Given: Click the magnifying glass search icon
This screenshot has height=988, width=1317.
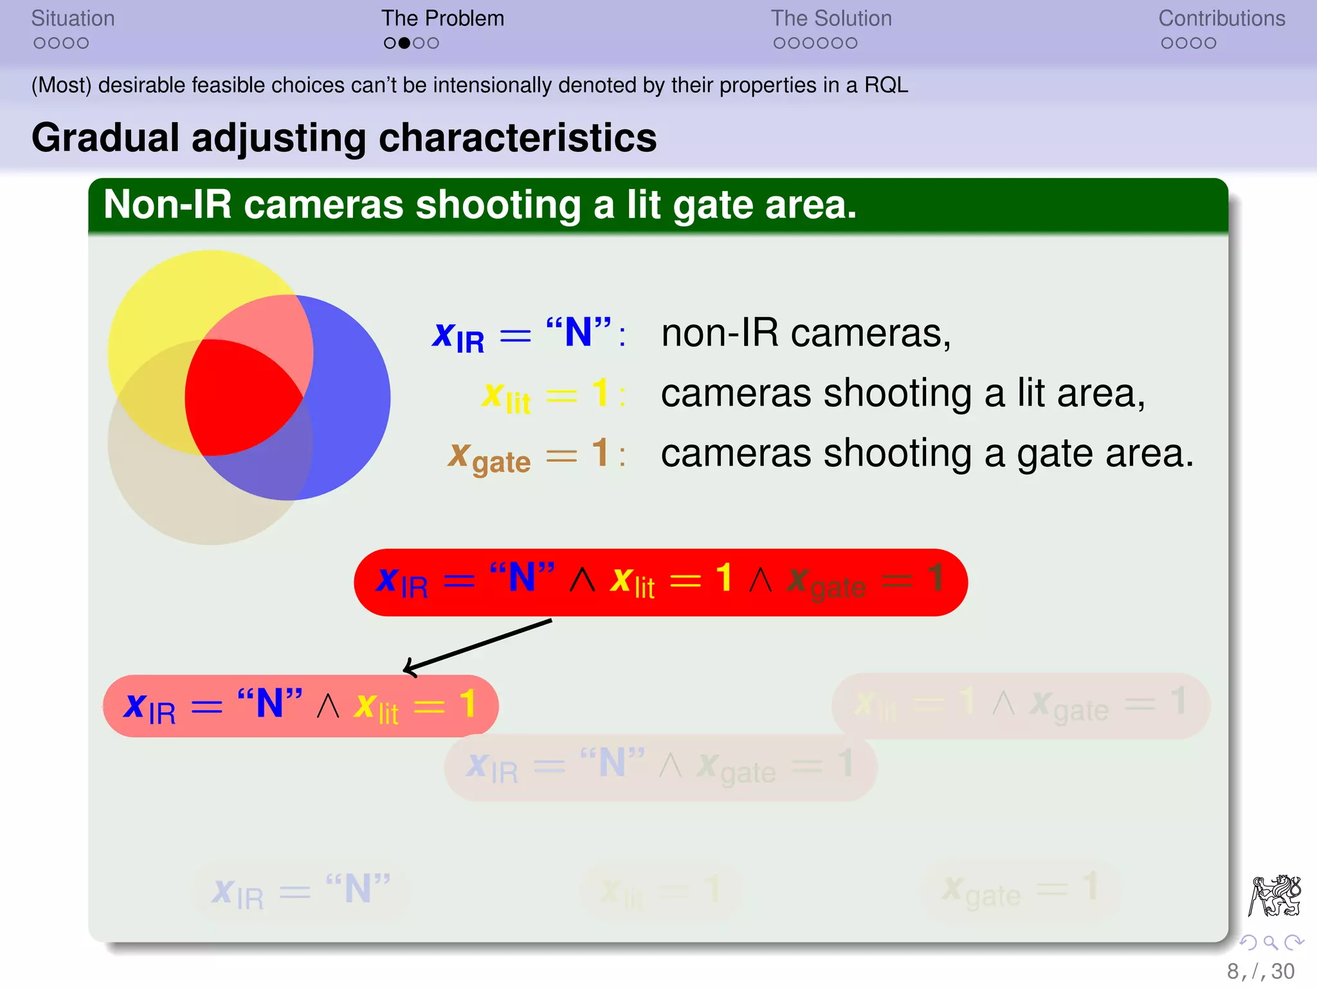Looking at the screenshot, I should tap(1270, 943).
